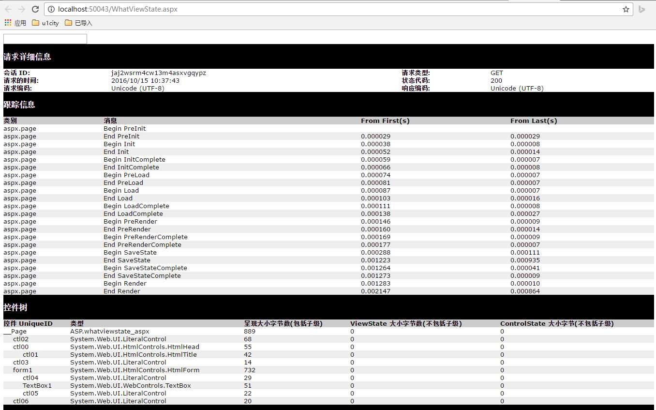Click the 请求详细信息 section heading
Viewport: 656px width, 410px height.
tap(27, 57)
